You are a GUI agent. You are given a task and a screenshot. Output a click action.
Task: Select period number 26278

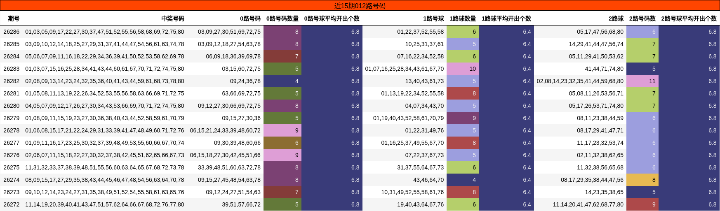click(12, 130)
